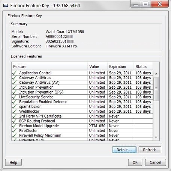Click the scroll-up arrow of the feature list
The width and height of the screenshot is (171, 171).
[x=156, y=74]
